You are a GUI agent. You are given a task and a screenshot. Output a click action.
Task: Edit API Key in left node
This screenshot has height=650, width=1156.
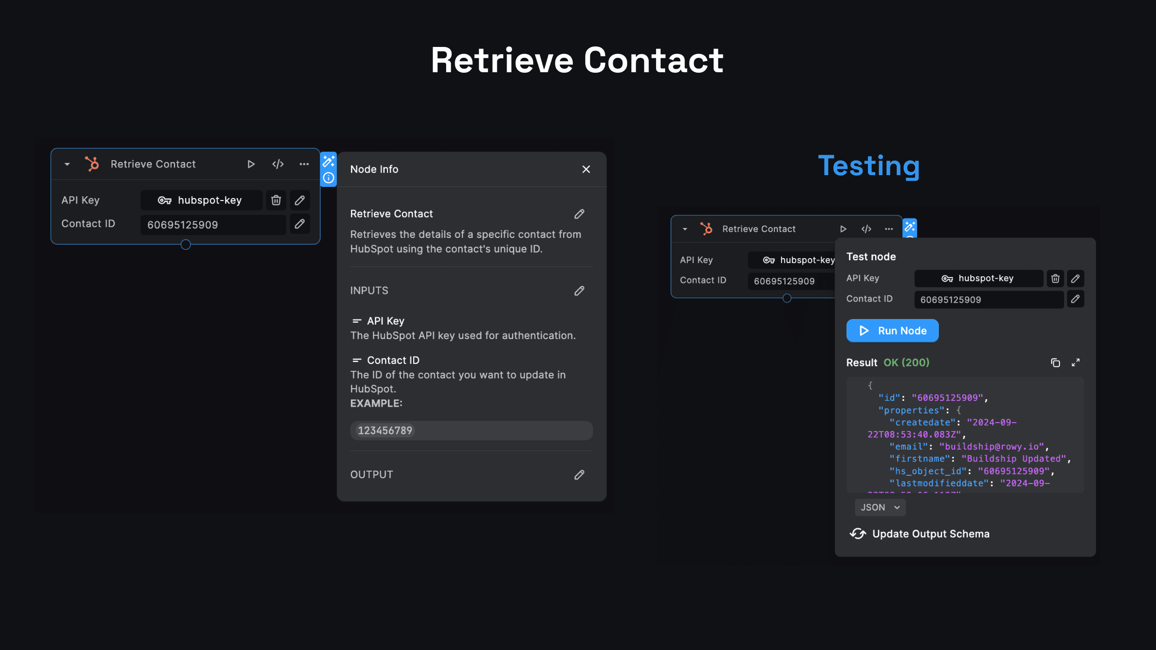tap(300, 200)
